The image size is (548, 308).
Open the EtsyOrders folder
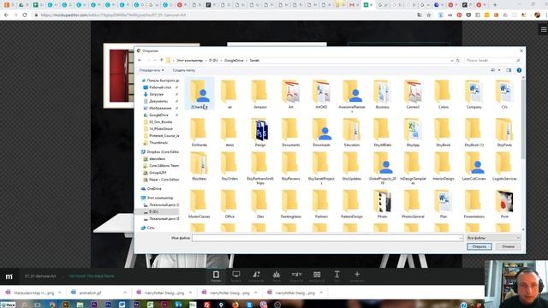pos(229,166)
